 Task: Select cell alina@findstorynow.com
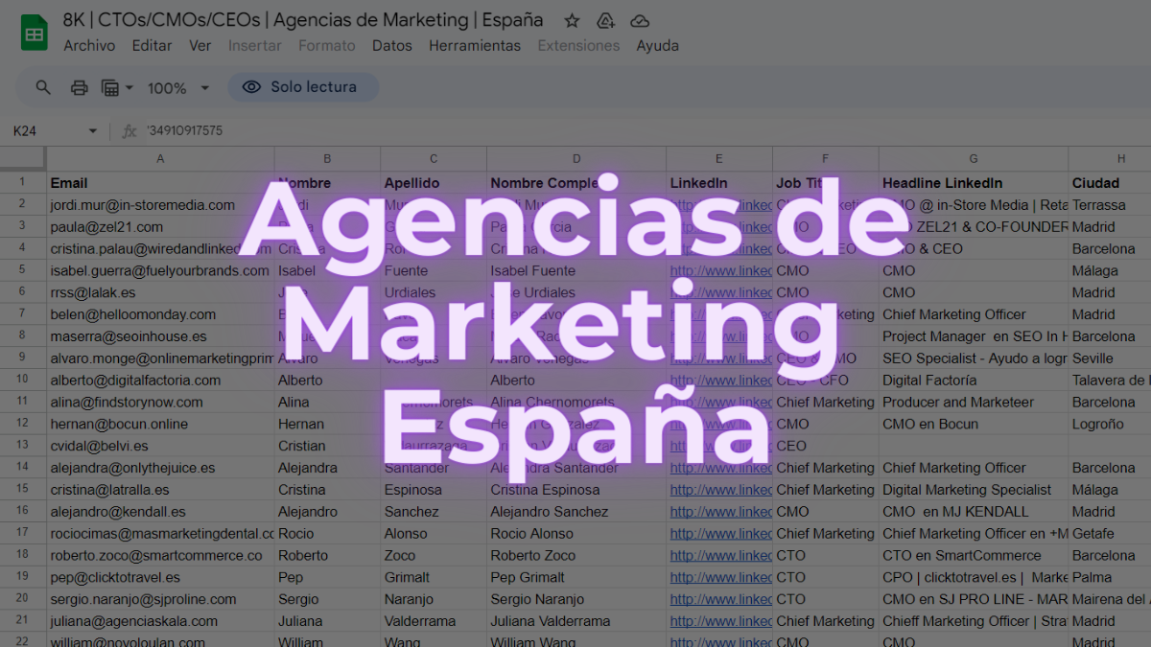(x=160, y=402)
